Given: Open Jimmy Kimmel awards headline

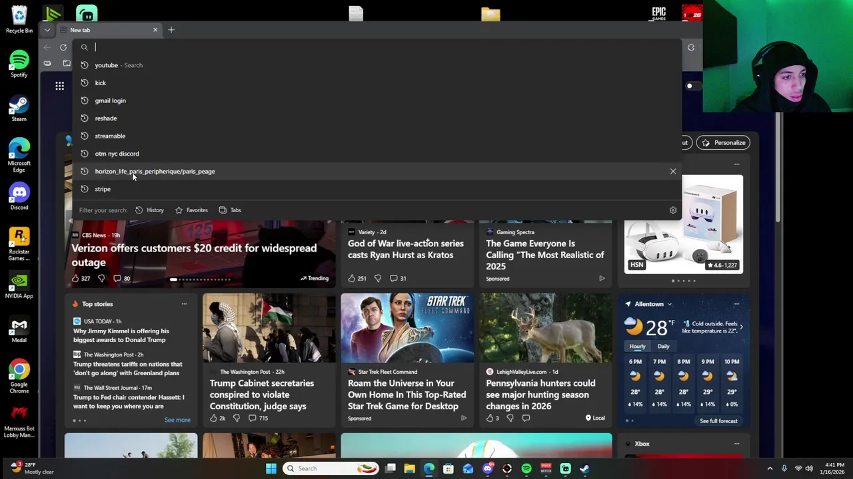Looking at the screenshot, I should (x=121, y=335).
